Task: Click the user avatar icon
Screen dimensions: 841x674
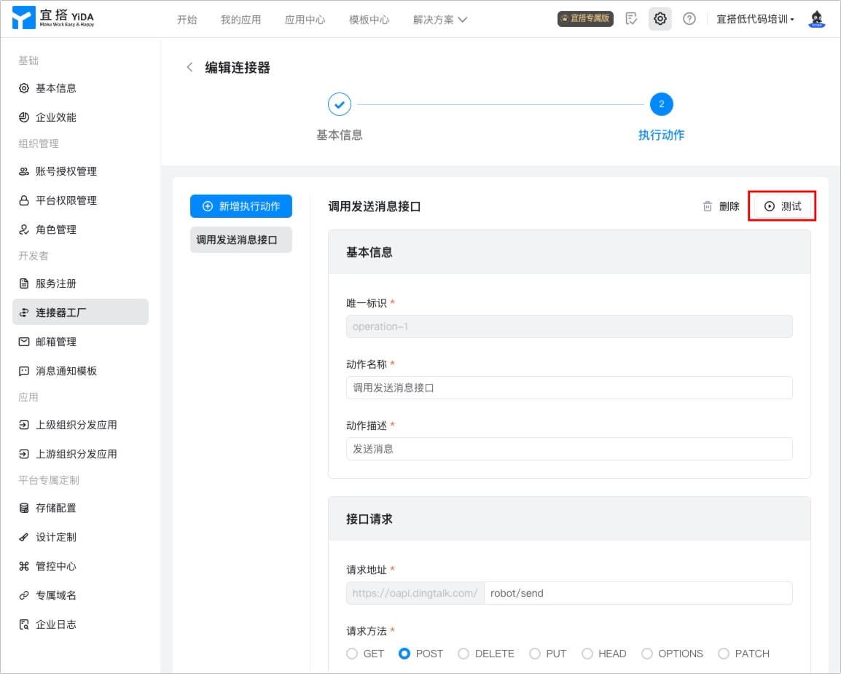Action: (x=816, y=19)
